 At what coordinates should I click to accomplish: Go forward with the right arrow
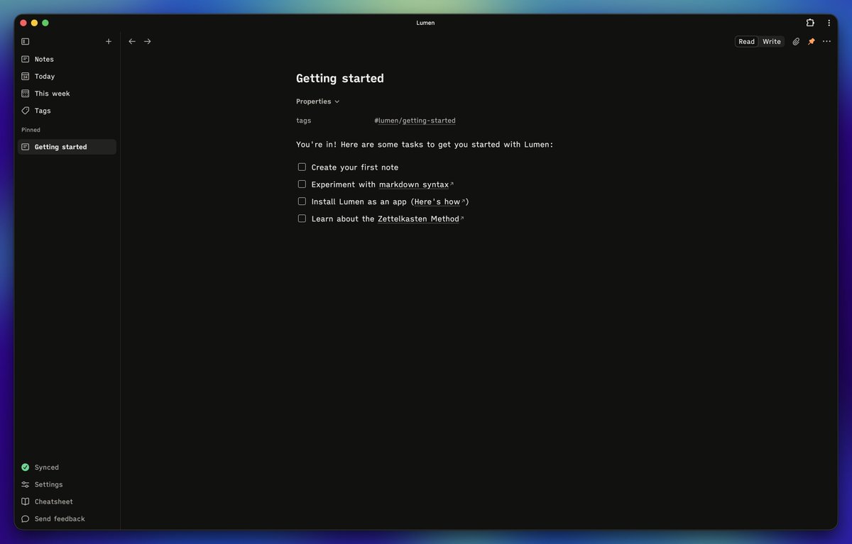coord(148,42)
